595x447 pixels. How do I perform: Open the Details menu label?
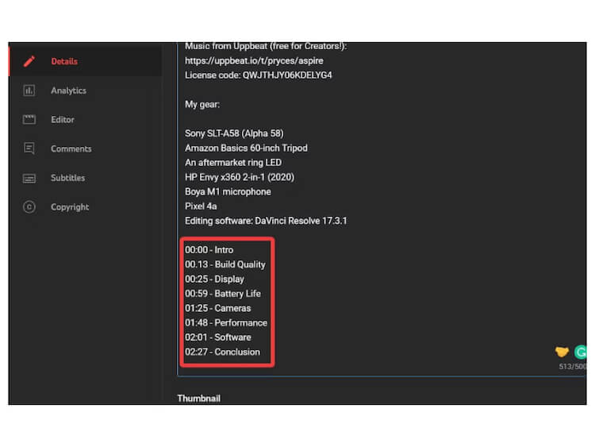[x=64, y=61]
